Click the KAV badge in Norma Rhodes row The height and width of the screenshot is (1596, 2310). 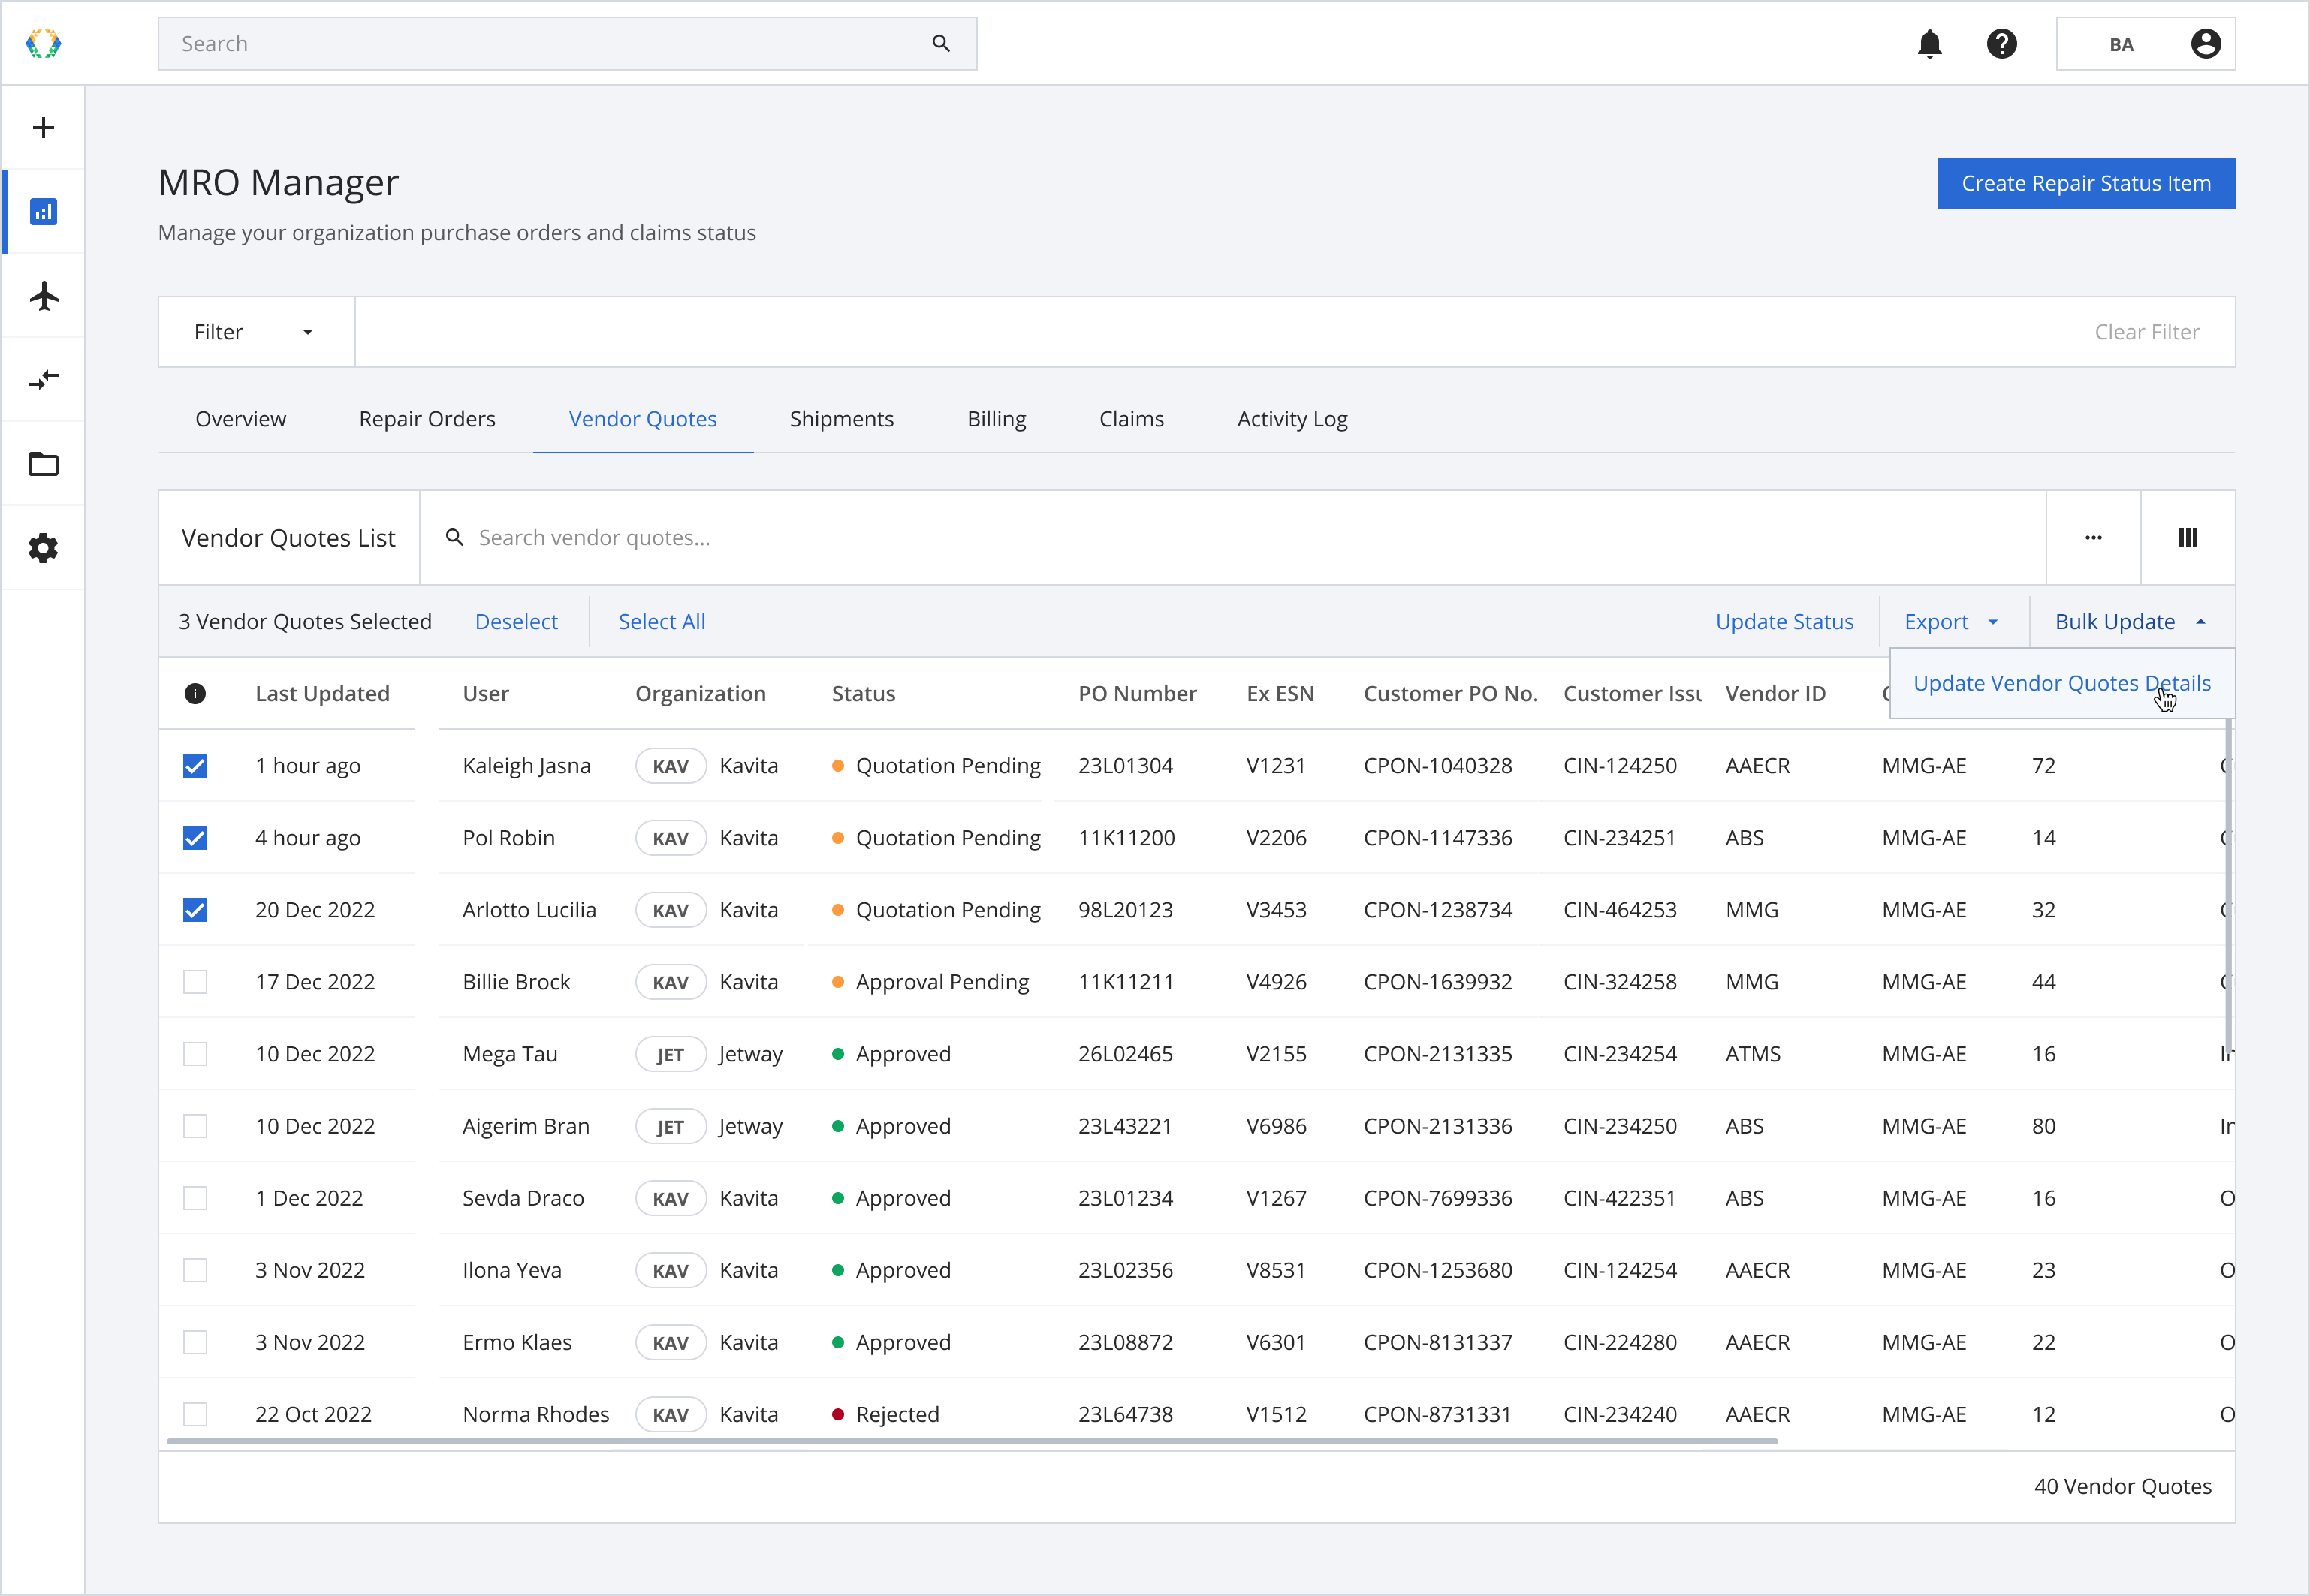pyautogui.click(x=671, y=1414)
